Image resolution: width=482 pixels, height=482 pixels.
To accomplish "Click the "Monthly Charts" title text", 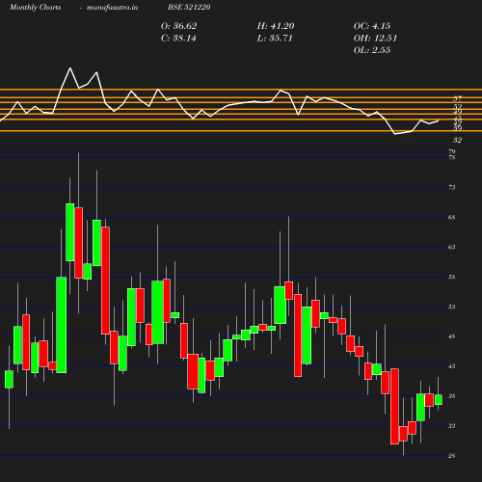I will click(x=36, y=7).
